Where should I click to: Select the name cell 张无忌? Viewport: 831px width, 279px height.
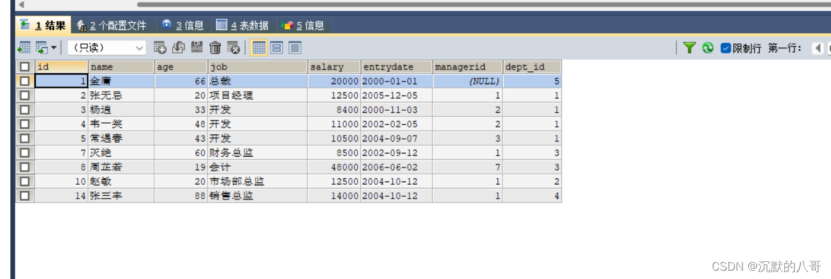(121, 96)
